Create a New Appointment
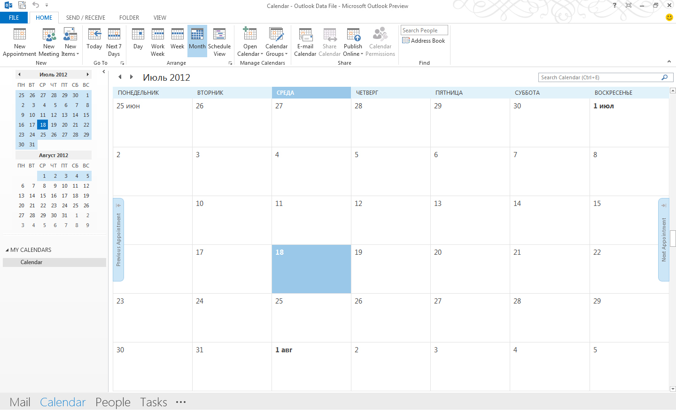676x410 pixels. pyautogui.click(x=20, y=42)
